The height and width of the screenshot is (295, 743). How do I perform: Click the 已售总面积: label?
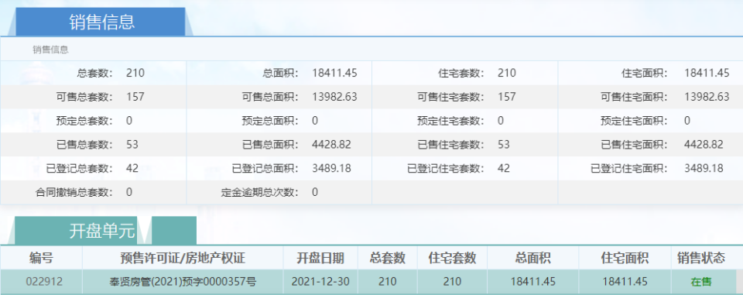(x=270, y=145)
